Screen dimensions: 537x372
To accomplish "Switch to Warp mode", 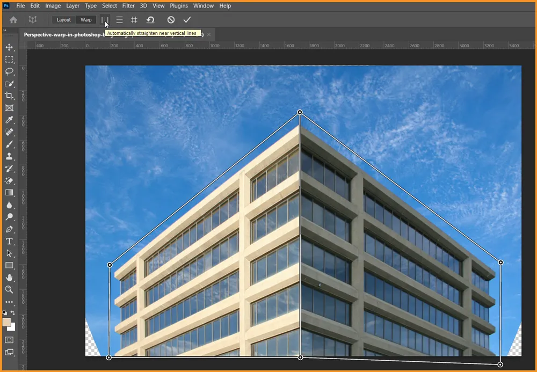I will pyautogui.click(x=86, y=20).
